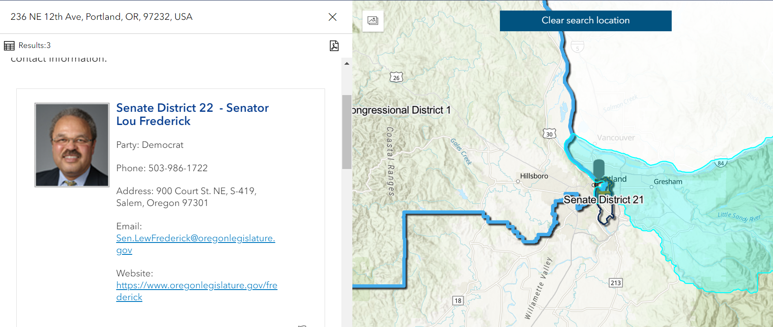Click the US 30 highway shield
The width and height of the screenshot is (773, 327).
coord(549,134)
